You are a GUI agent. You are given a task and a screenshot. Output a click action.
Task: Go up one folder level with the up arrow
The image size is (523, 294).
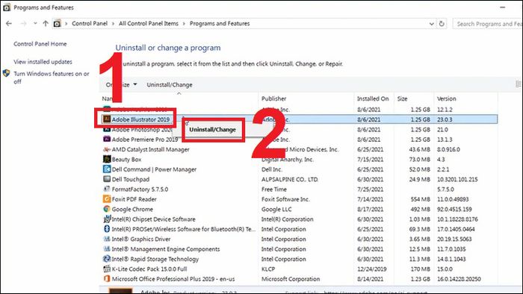click(x=46, y=24)
